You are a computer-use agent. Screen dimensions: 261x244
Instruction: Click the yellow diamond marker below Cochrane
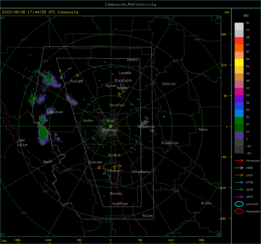[99, 167]
